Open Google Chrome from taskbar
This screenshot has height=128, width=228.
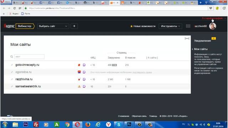67,124
